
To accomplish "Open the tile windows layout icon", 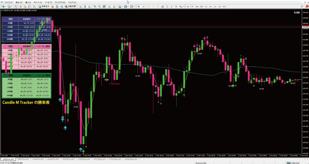I will click(x=104, y=6).
